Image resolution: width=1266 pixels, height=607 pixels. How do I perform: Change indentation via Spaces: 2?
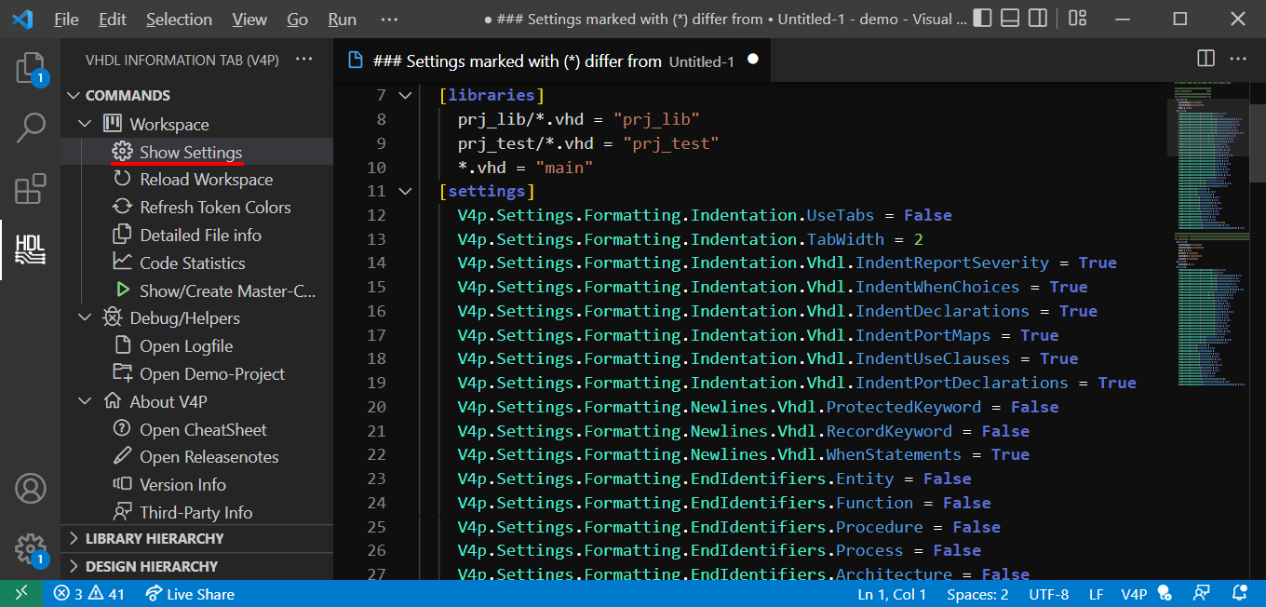[977, 594]
